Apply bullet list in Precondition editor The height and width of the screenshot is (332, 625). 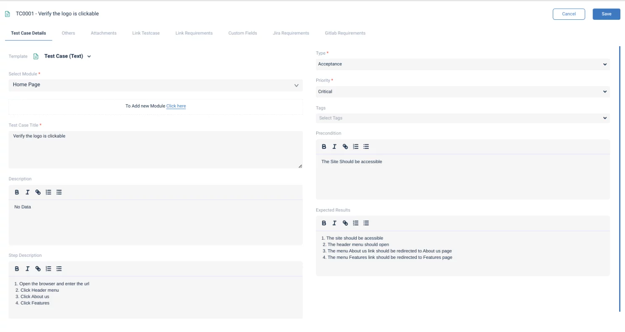coord(366,147)
